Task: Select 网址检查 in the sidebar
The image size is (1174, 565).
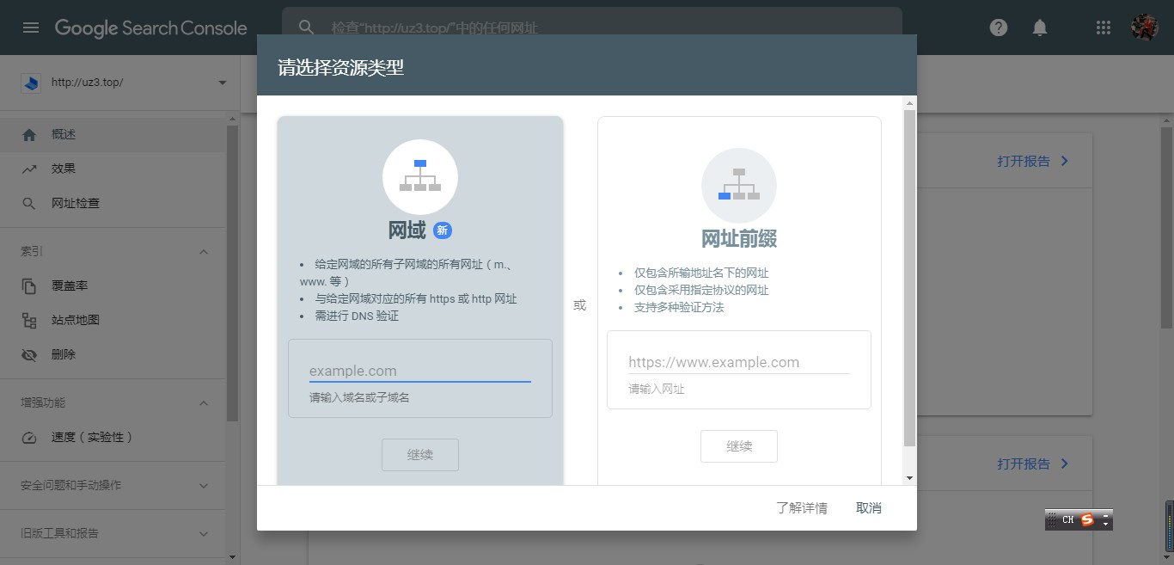Action: tap(113, 204)
